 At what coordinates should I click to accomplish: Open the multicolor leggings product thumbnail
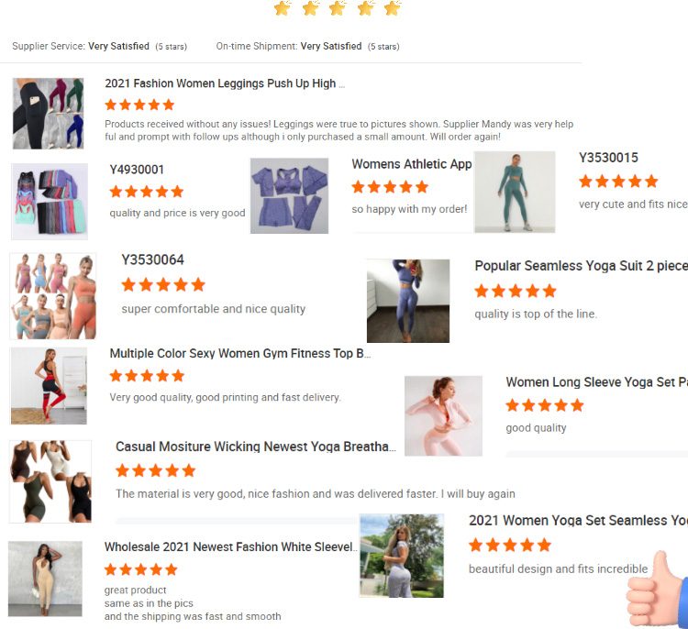click(48, 113)
